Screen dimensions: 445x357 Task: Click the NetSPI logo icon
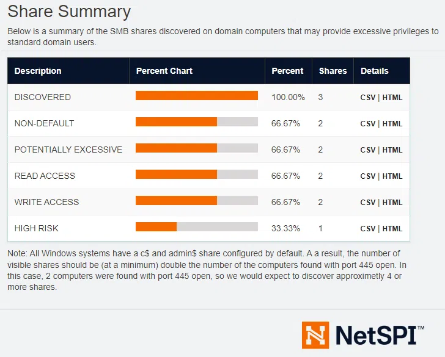[315, 336]
